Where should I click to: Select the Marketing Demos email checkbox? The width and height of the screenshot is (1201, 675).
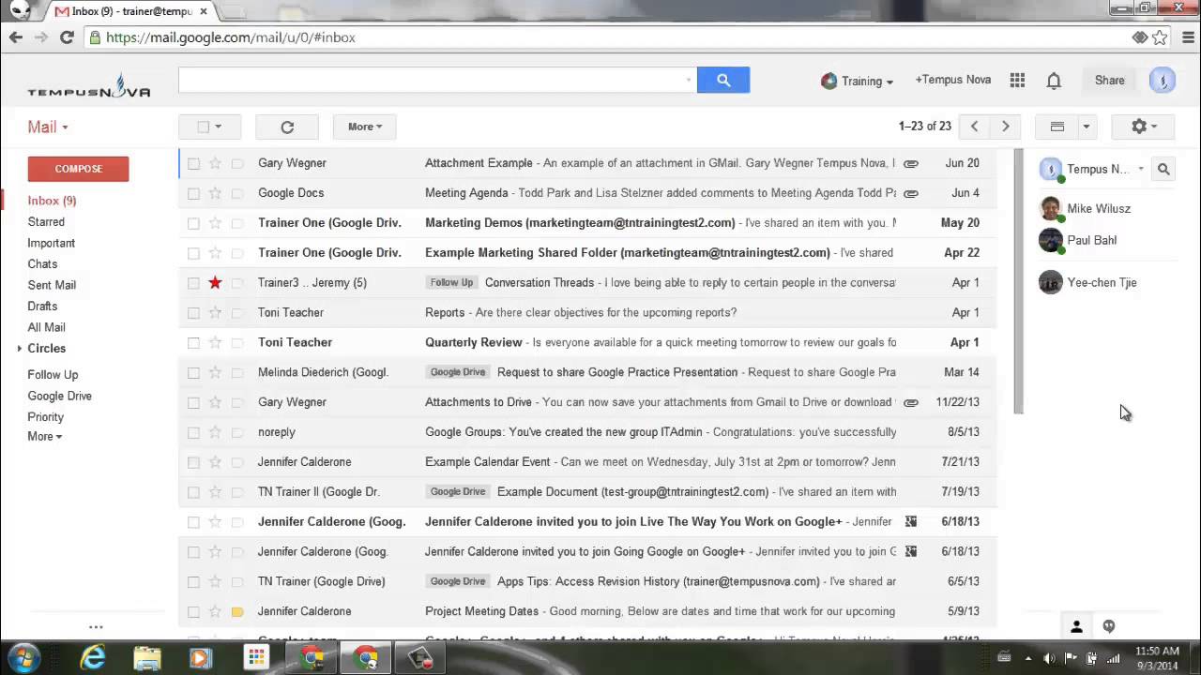(193, 223)
